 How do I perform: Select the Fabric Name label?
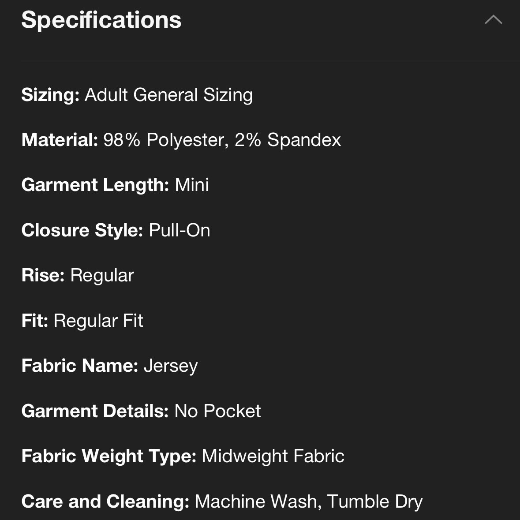(x=80, y=366)
